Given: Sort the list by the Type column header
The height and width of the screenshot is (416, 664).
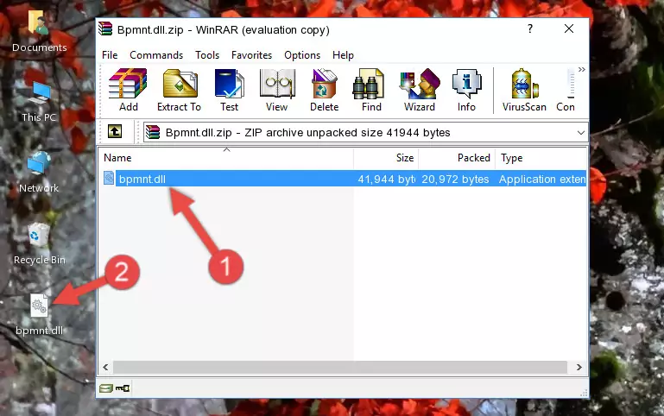Looking at the screenshot, I should click(541, 158).
